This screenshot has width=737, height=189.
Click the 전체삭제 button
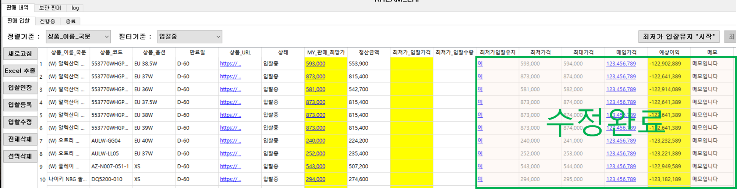click(20, 139)
